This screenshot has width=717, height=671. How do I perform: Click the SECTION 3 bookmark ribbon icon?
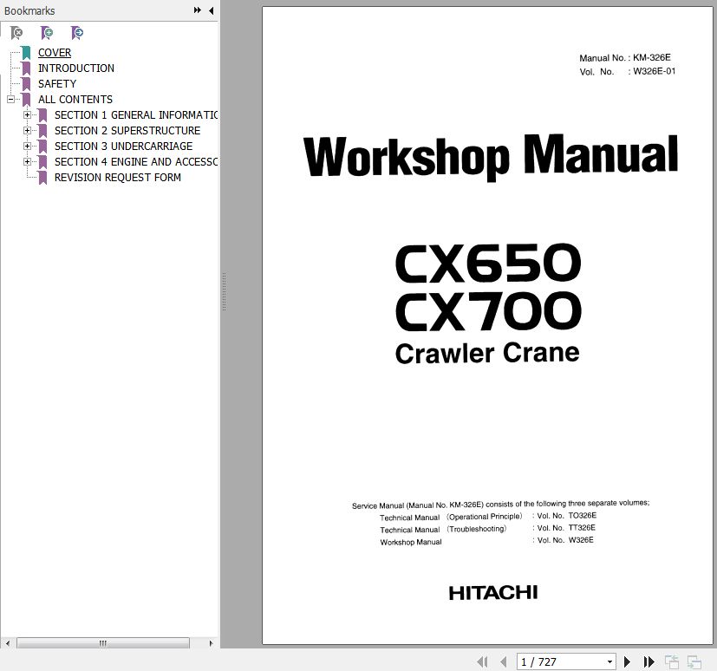pos(42,147)
